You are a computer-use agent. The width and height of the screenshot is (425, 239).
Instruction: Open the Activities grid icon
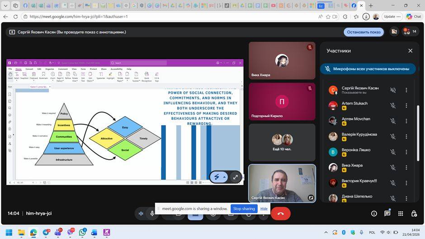tap(401, 214)
